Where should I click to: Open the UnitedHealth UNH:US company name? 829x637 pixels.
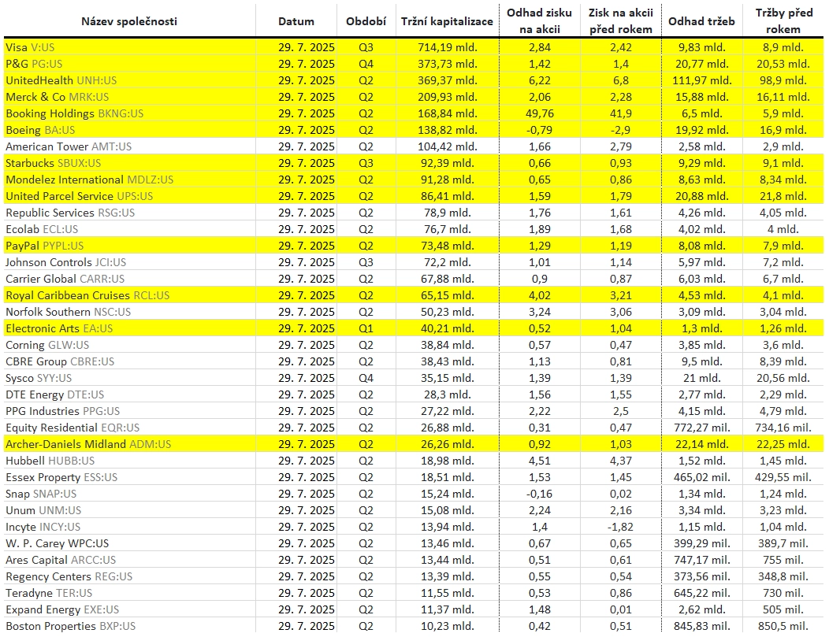[61, 80]
